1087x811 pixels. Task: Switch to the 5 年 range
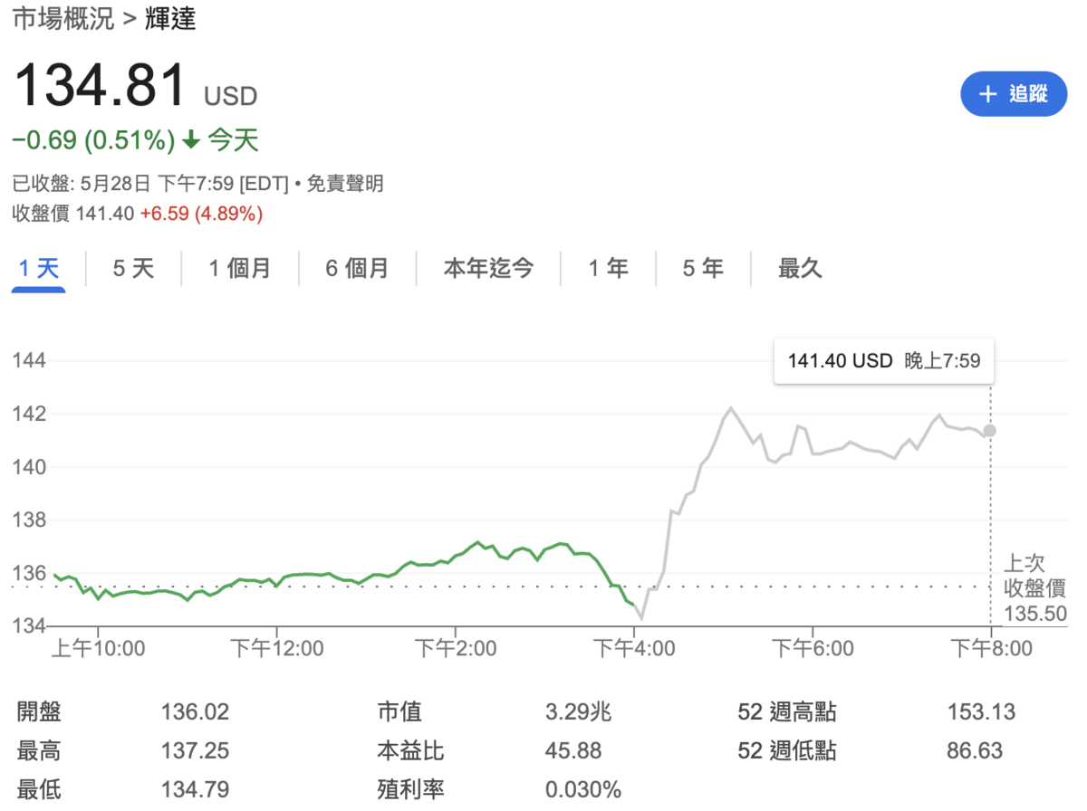coord(703,268)
